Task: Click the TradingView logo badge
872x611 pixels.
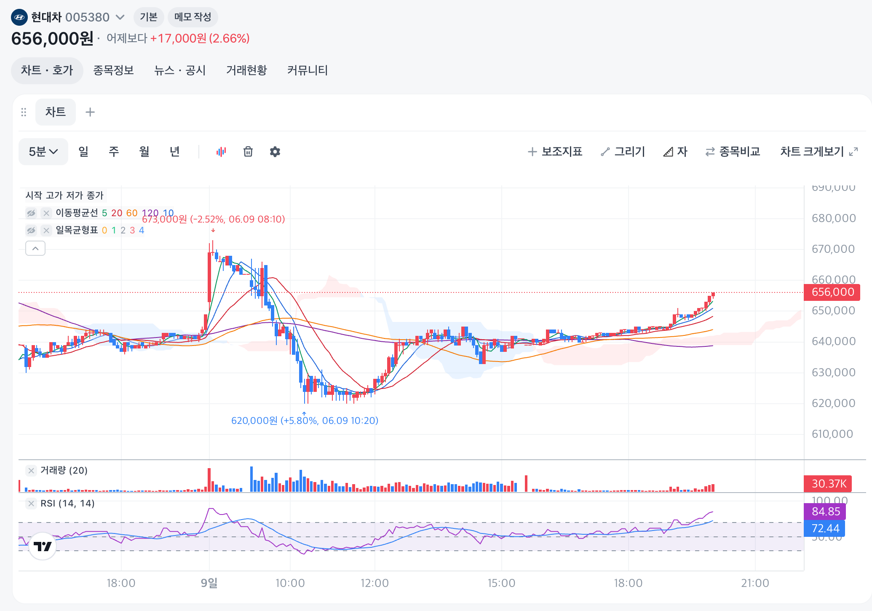Action: 43,547
